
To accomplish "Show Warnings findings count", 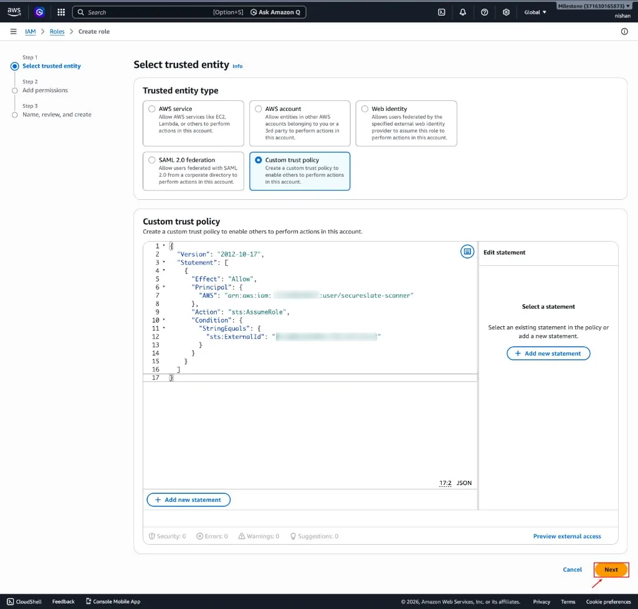I will pyautogui.click(x=259, y=536).
